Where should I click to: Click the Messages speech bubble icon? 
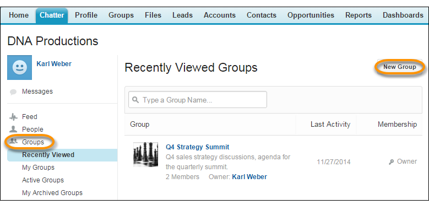tap(13, 92)
